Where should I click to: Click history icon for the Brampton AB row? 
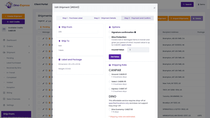(x=46, y=38)
